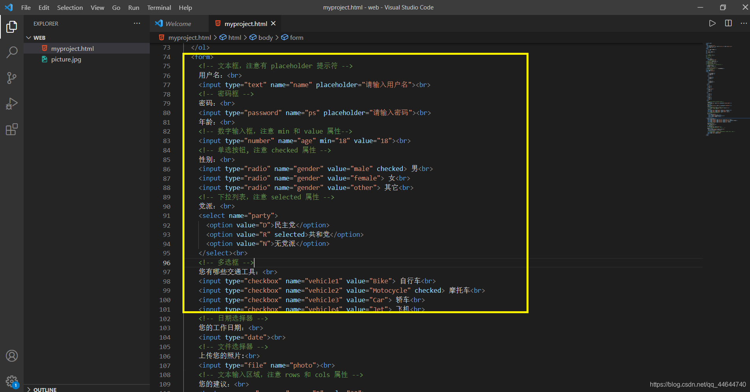Click line number 96 in gutter
The image size is (750, 392).
click(x=167, y=263)
